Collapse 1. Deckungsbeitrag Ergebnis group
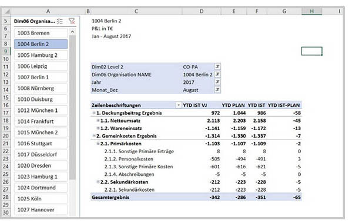Viewport: 349px width, 224px height. [x=94, y=113]
